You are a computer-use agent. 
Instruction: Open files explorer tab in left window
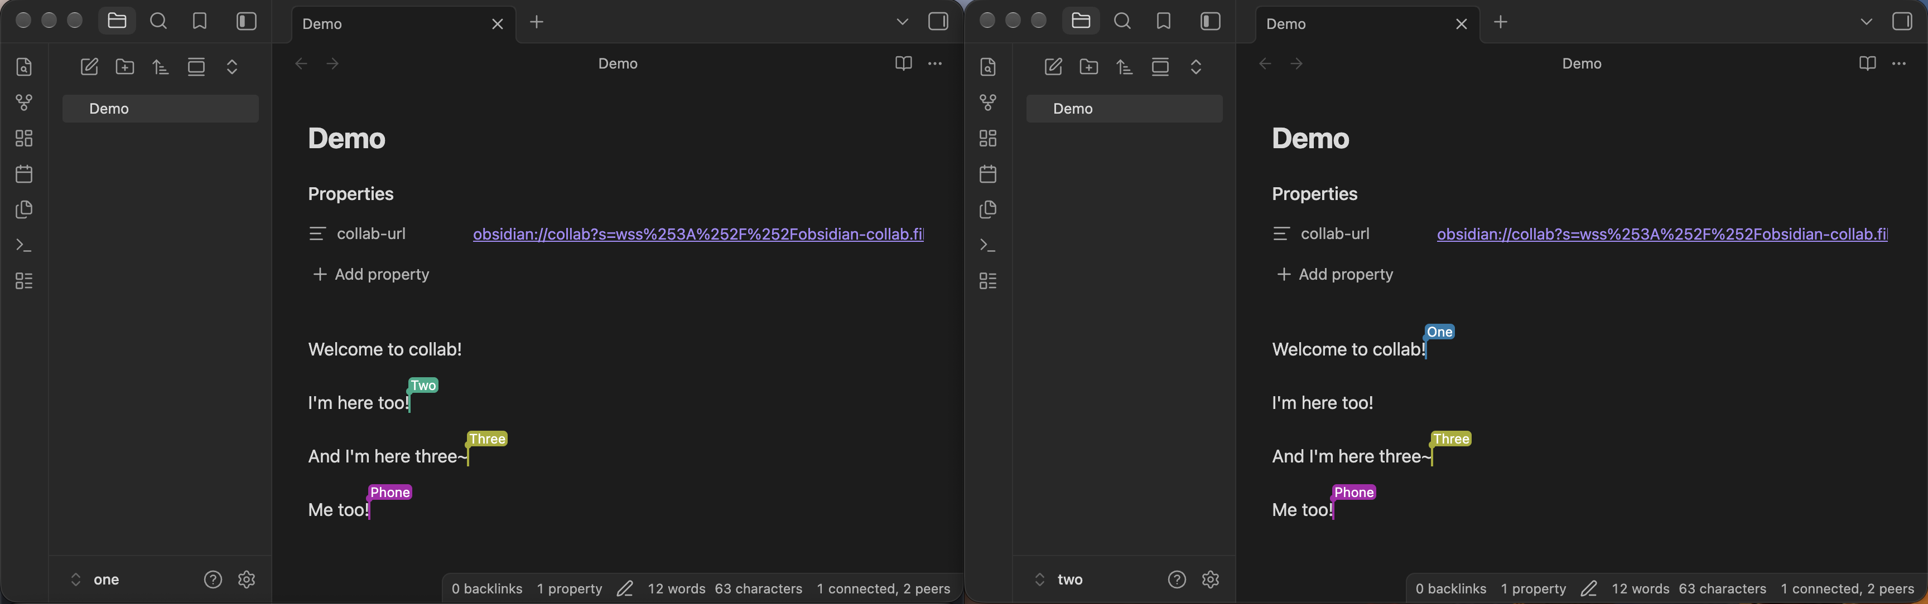click(117, 21)
